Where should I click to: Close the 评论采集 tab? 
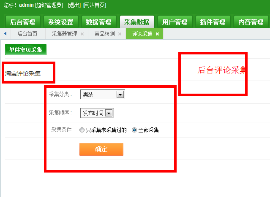(x=157, y=34)
